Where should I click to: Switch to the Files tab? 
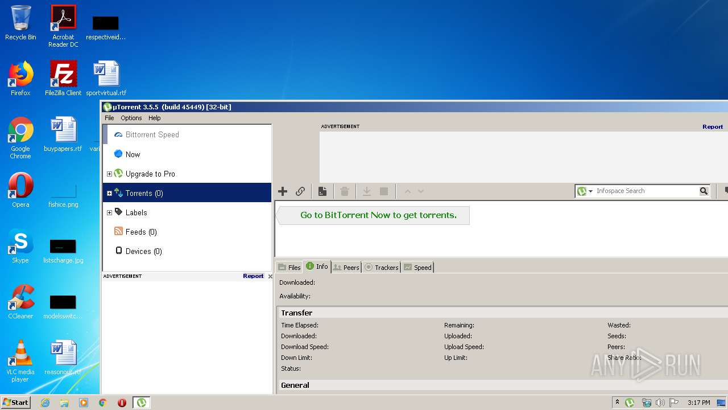pyautogui.click(x=289, y=267)
